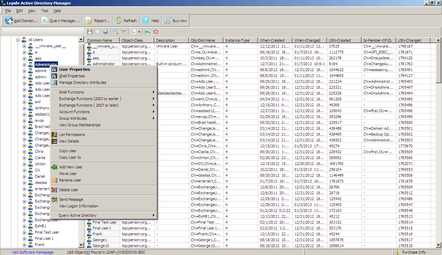
Task: Expand the aaq user node
Action: pos(25,58)
